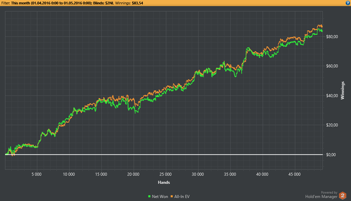Click the 45 000 hands axis label

click(x=294, y=174)
